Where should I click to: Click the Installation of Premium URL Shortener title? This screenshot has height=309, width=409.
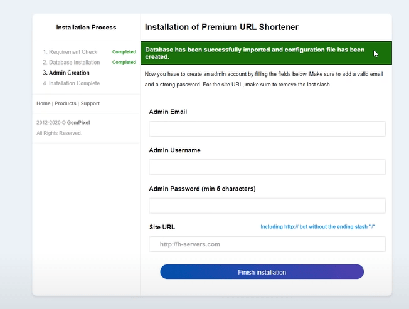(x=221, y=28)
